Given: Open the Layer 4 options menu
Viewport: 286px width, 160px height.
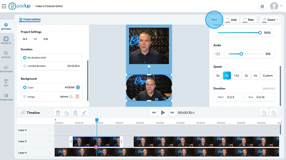Looking at the screenshot, I should coord(50,153).
